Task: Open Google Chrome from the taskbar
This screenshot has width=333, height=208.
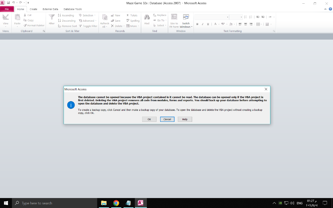Action: point(116,203)
